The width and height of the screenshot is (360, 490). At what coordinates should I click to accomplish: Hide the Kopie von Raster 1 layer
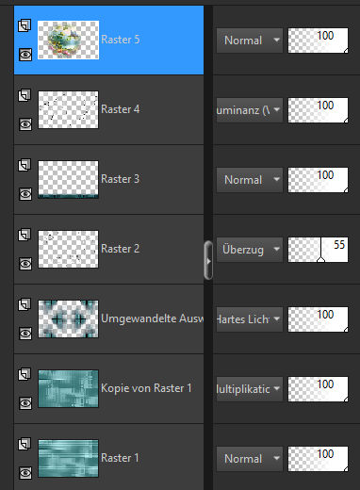pos(25,403)
